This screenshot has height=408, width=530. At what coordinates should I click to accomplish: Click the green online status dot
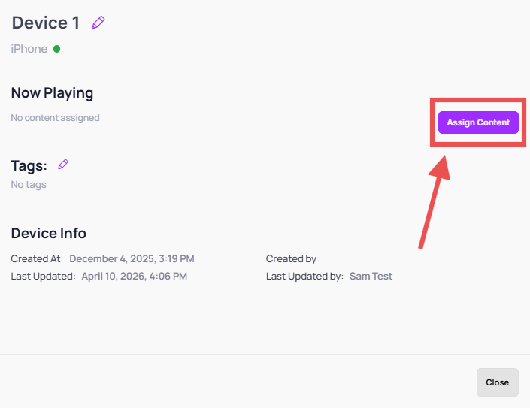click(57, 49)
